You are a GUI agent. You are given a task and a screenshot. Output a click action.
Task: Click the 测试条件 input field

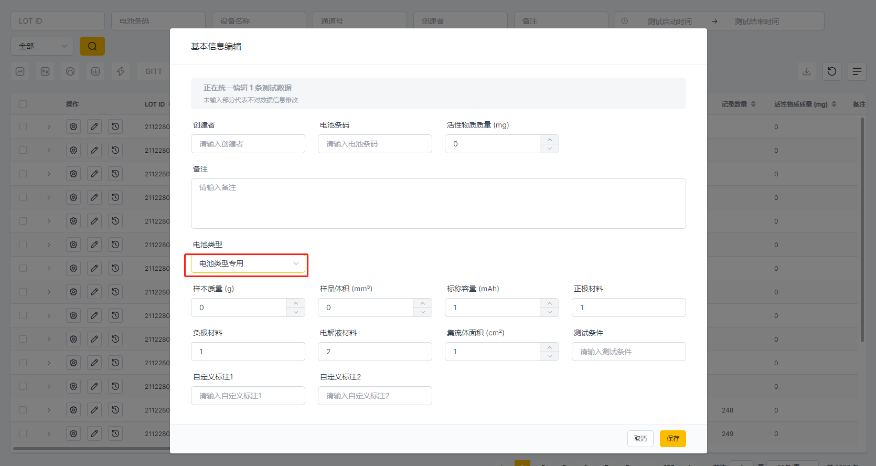[629, 352]
